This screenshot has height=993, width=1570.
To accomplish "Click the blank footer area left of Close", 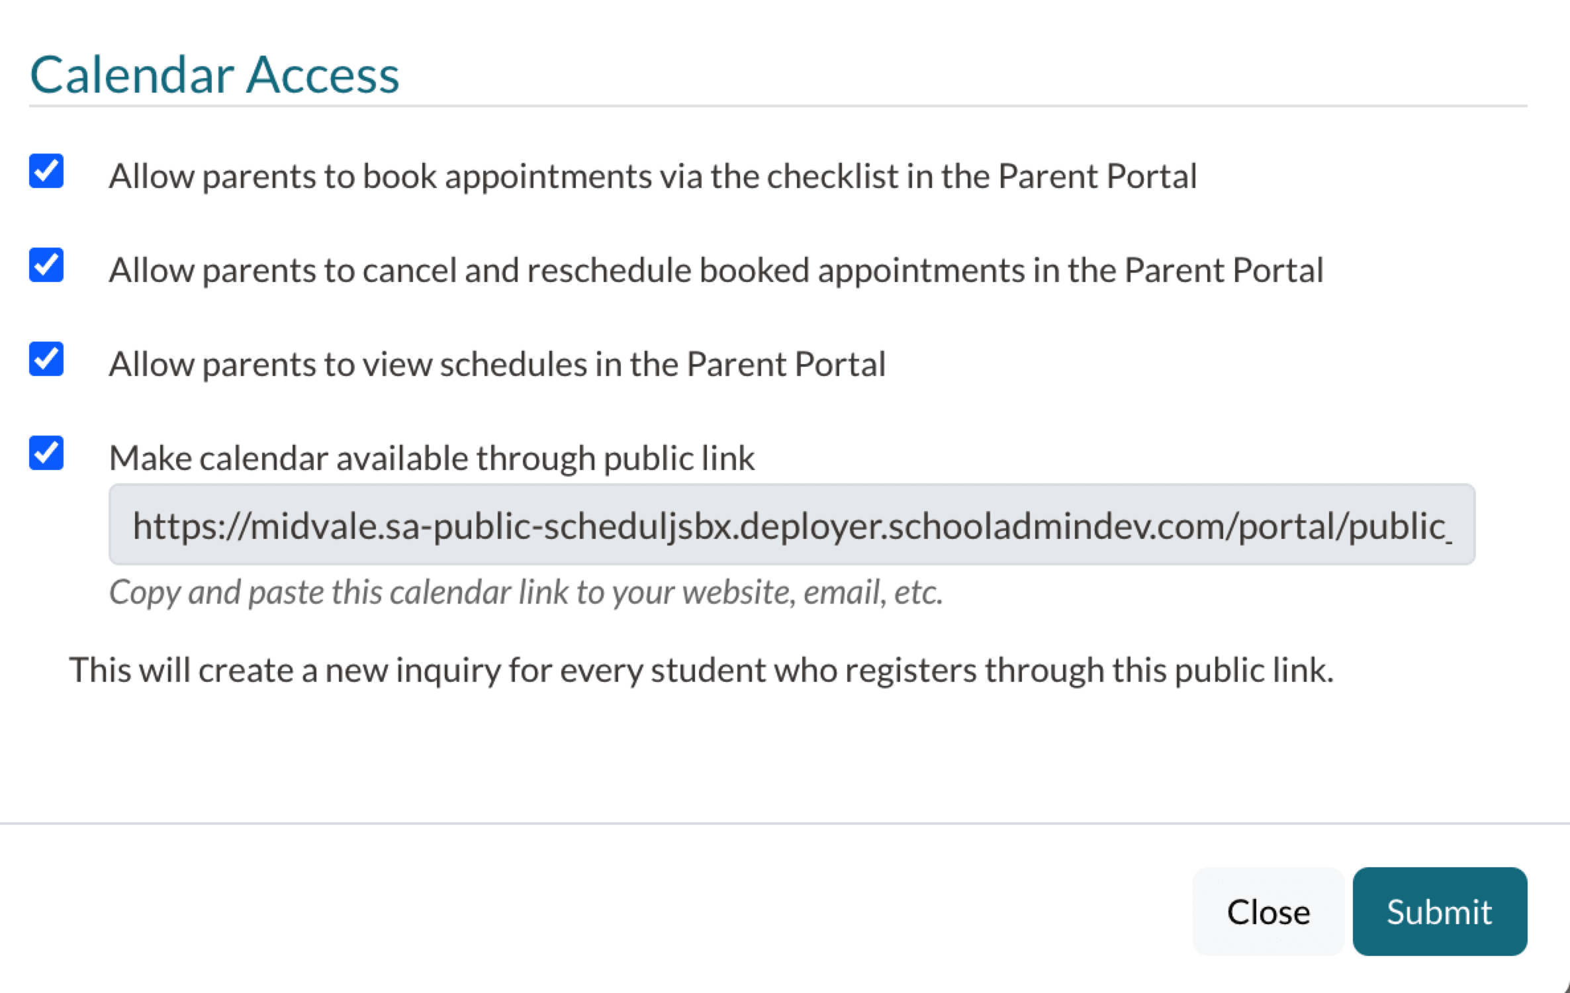I will (x=596, y=912).
